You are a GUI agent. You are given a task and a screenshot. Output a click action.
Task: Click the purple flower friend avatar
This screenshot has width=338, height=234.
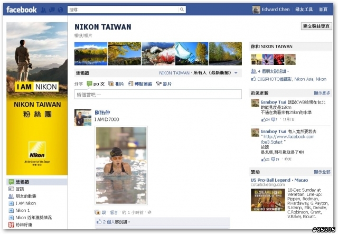click(268, 60)
